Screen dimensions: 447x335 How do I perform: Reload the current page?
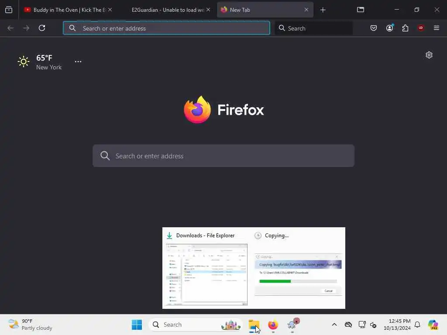[x=42, y=28]
